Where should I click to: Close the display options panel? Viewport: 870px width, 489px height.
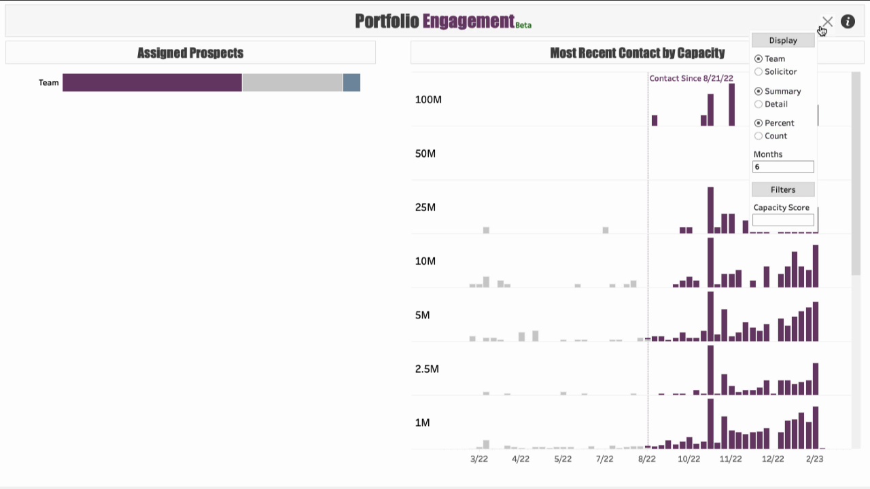[x=827, y=22]
